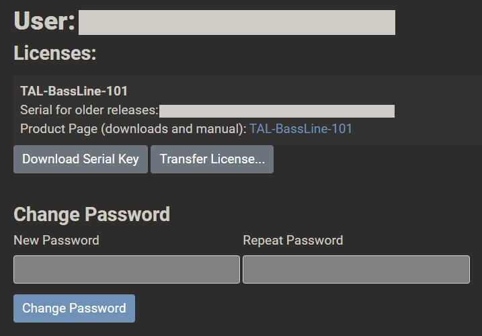Focus the Repeat Password input field
Viewport: 482px width, 336px height.
pos(356,269)
